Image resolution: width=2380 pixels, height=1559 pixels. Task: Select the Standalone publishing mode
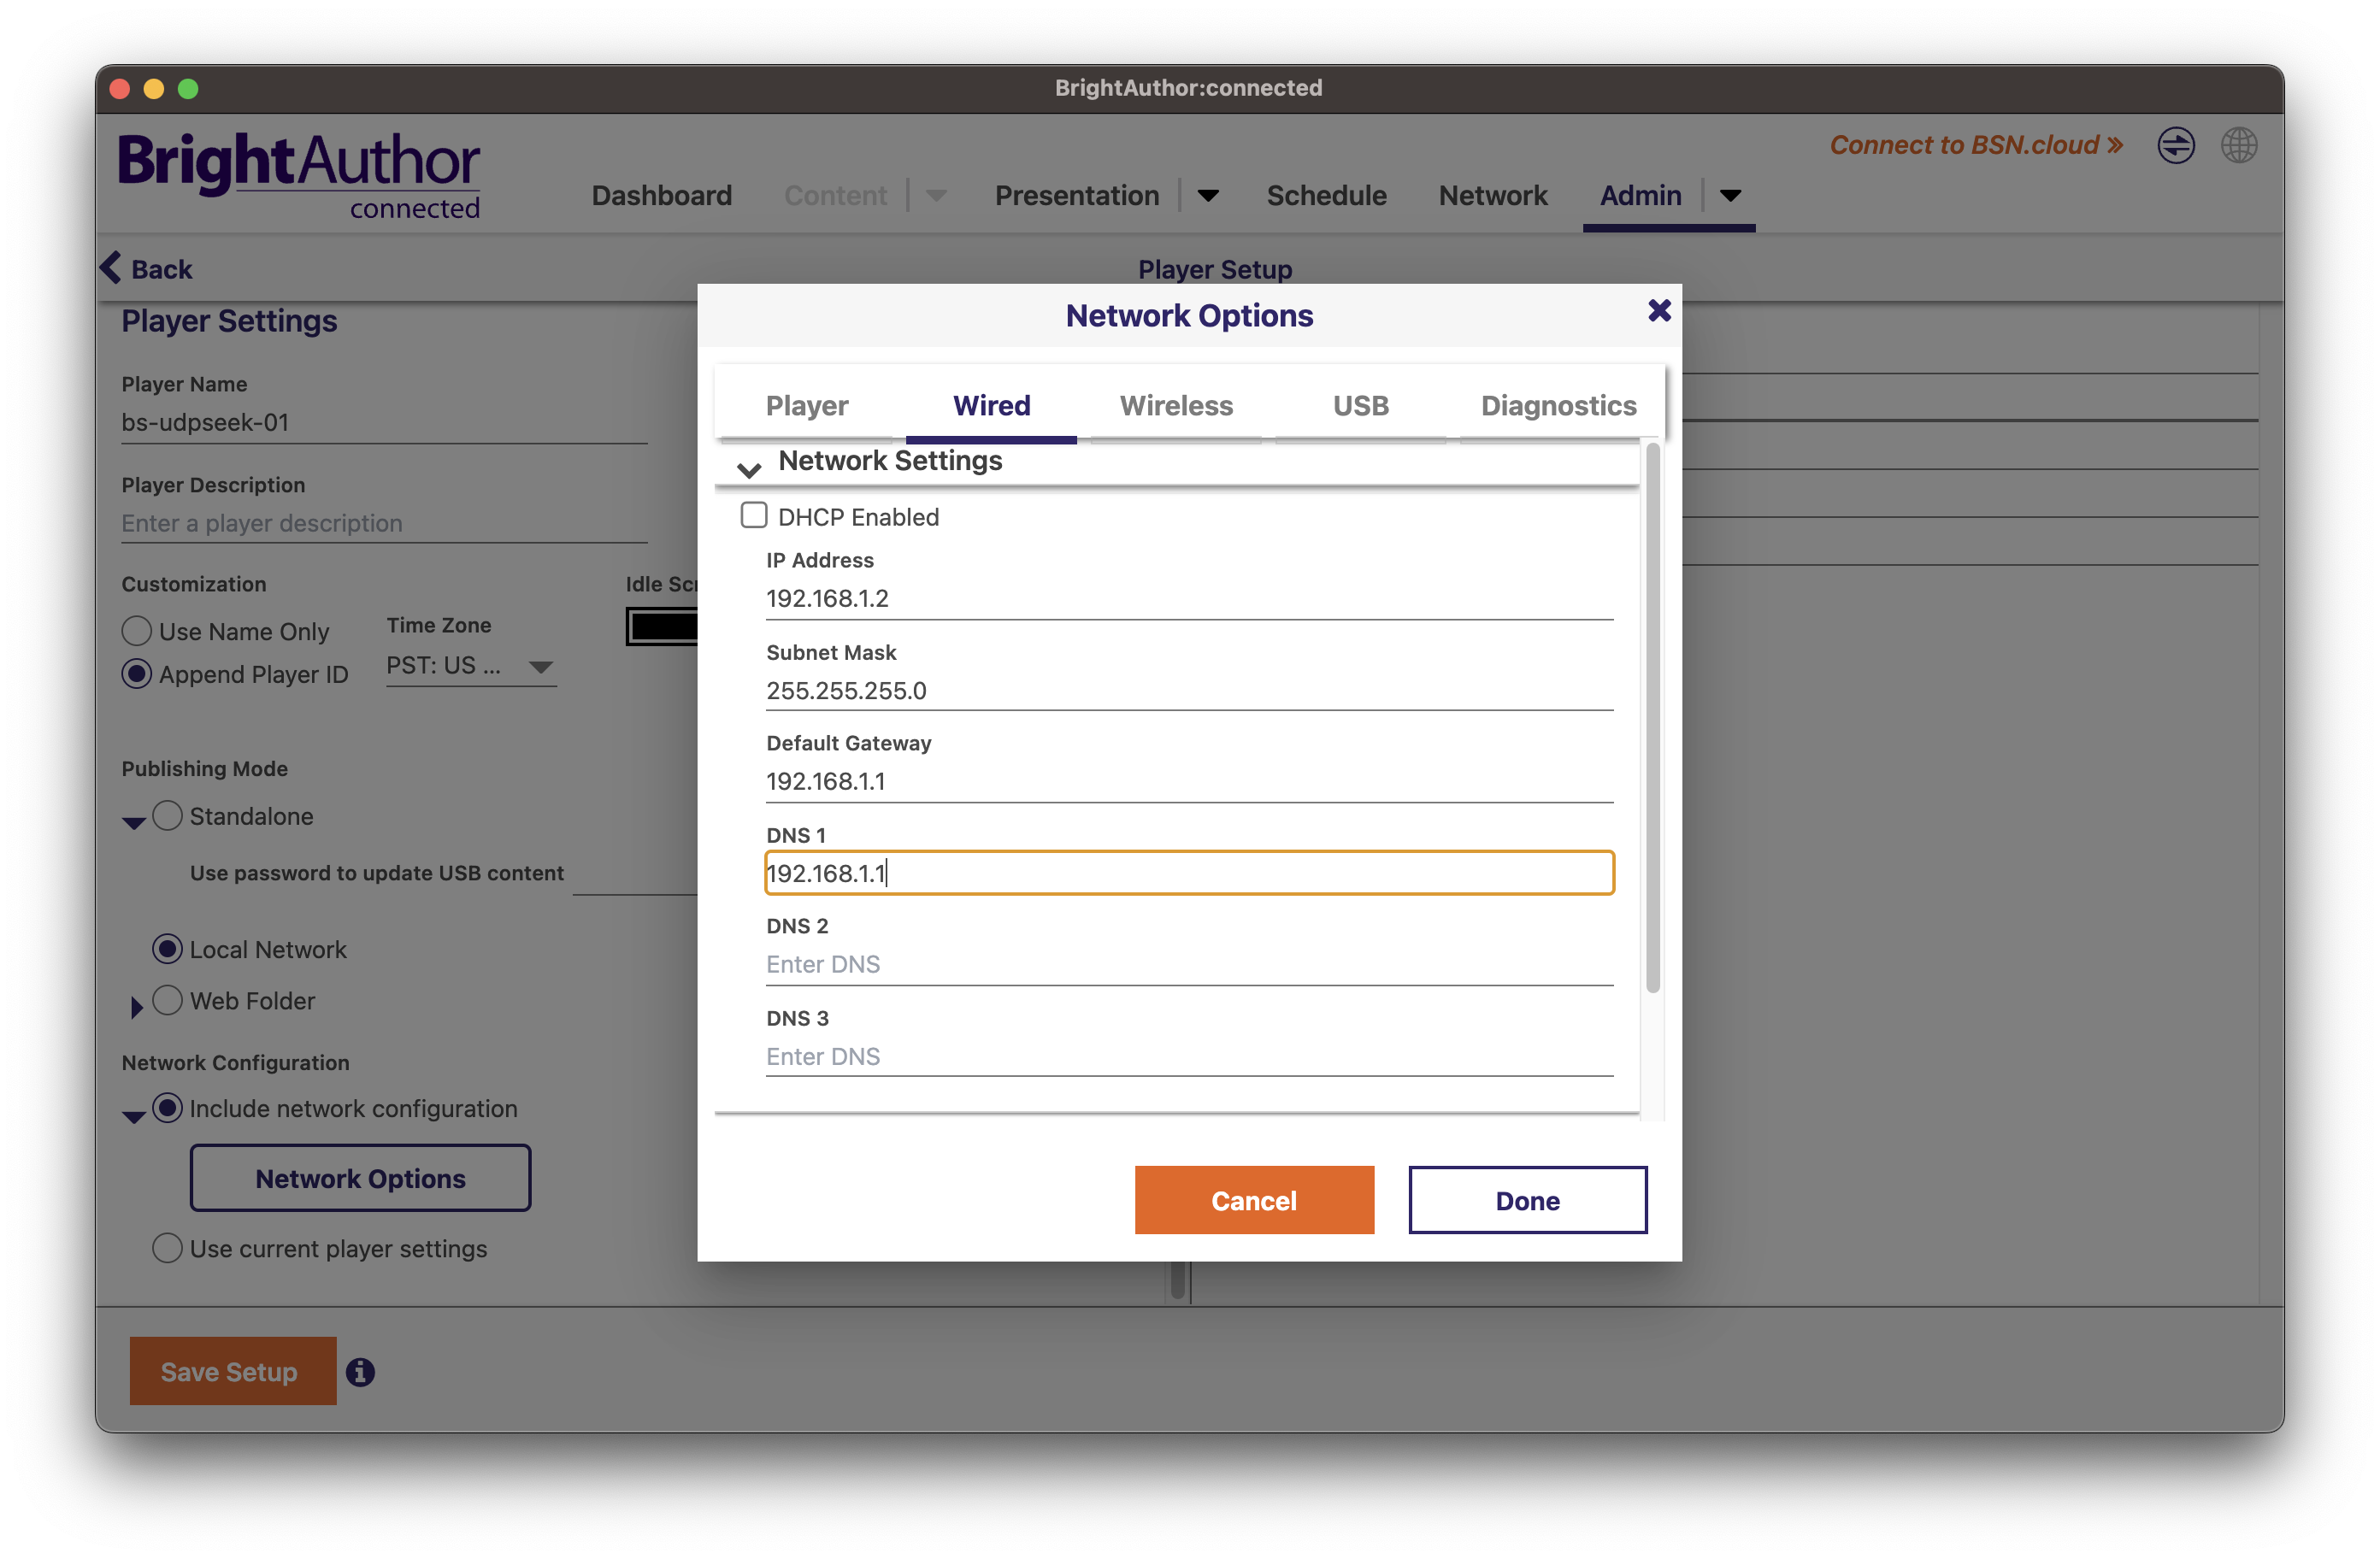(x=168, y=816)
